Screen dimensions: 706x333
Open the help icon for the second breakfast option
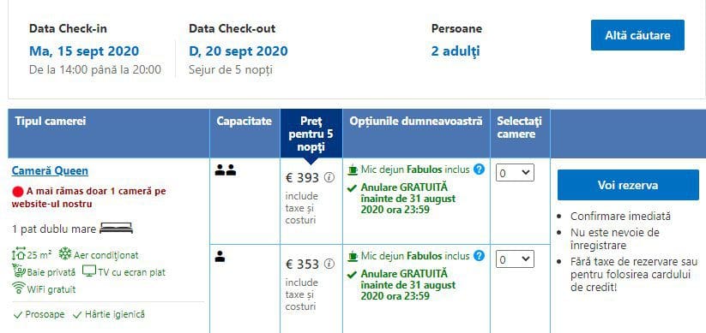tap(479, 256)
